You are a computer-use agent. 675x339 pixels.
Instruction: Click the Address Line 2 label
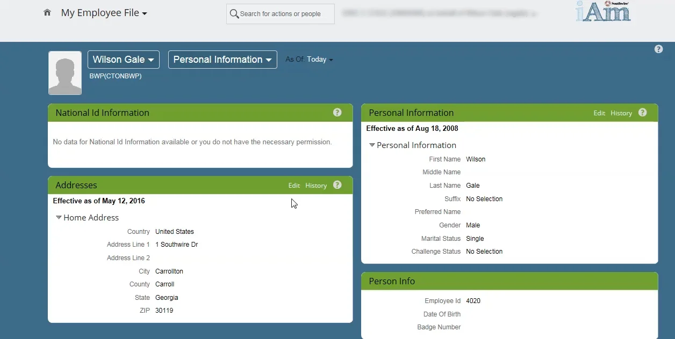pos(128,258)
